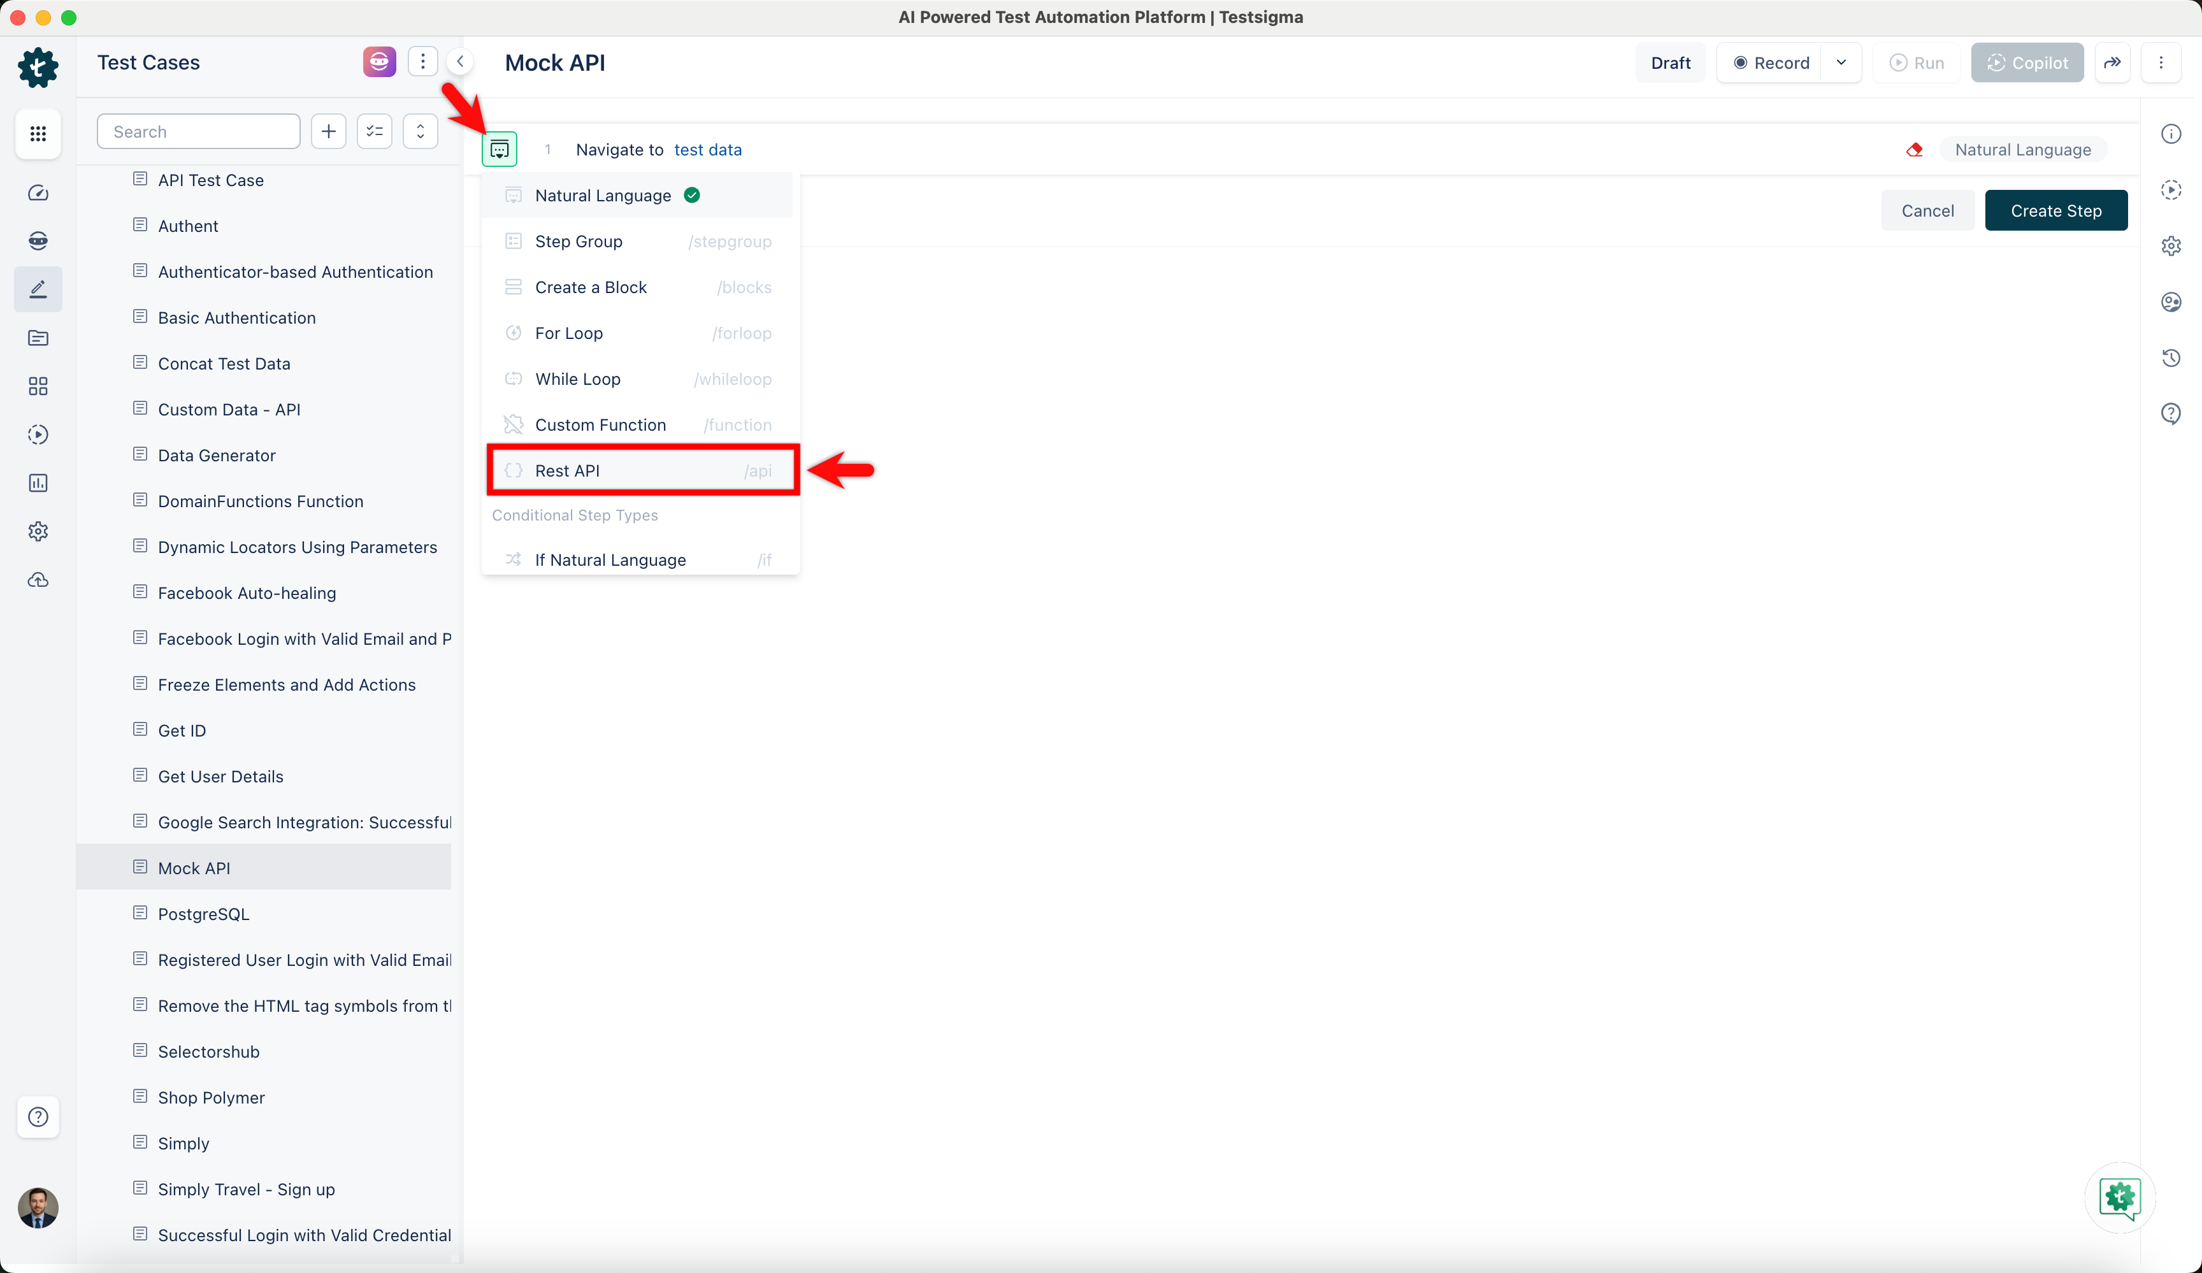Image resolution: width=2202 pixels, height=1273 pixels.
Task: Open the user profile avatar
Action: 38,1207
